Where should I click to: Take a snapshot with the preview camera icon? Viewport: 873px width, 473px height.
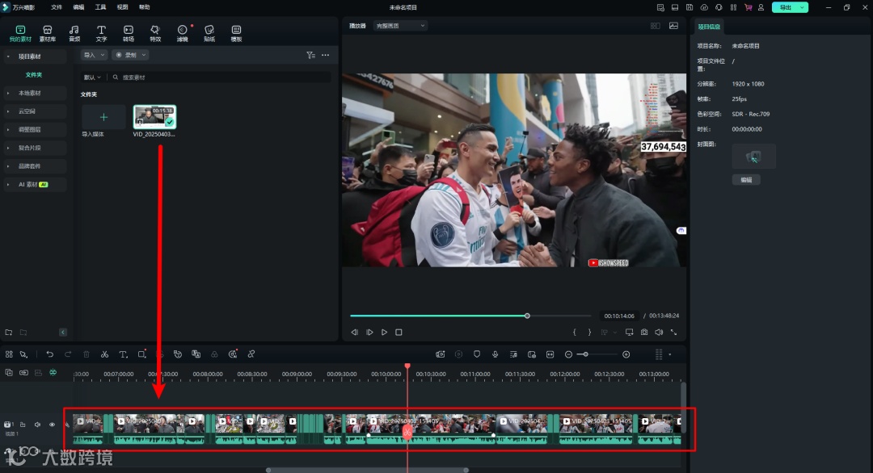(644, 333)
